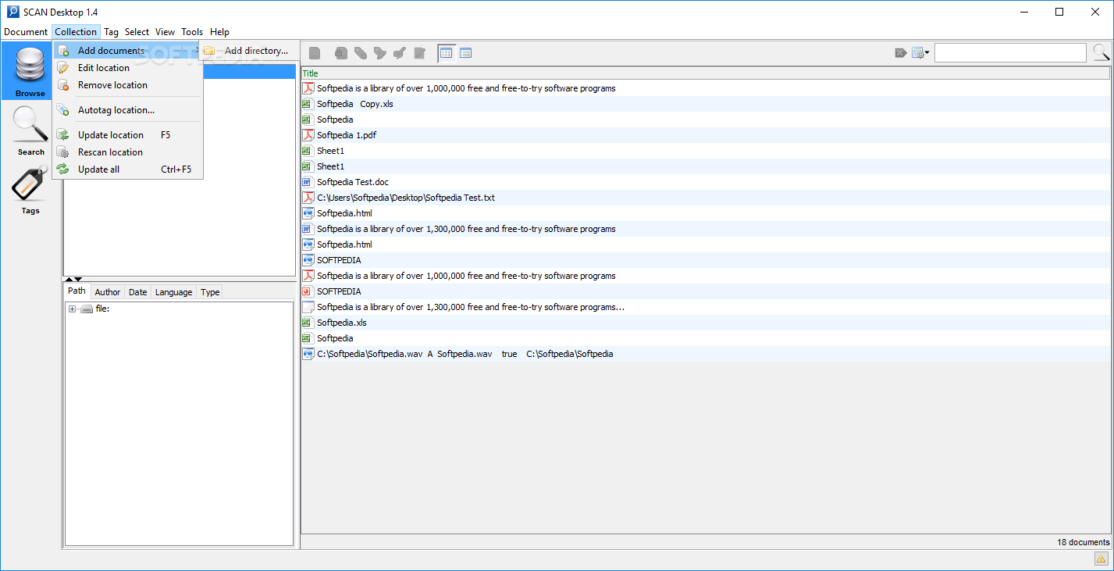Open the Help menu
Screen dimensions: 1114x571
pos(220,32)
